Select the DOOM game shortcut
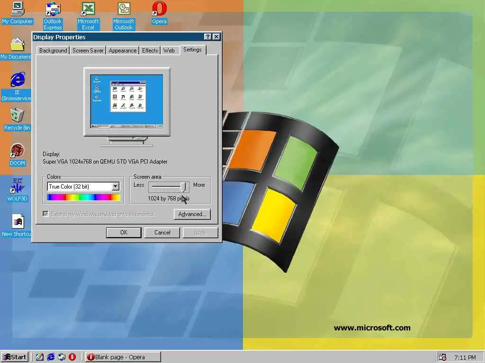The height and width of the screenshot is (363, 485). (18, 155)
